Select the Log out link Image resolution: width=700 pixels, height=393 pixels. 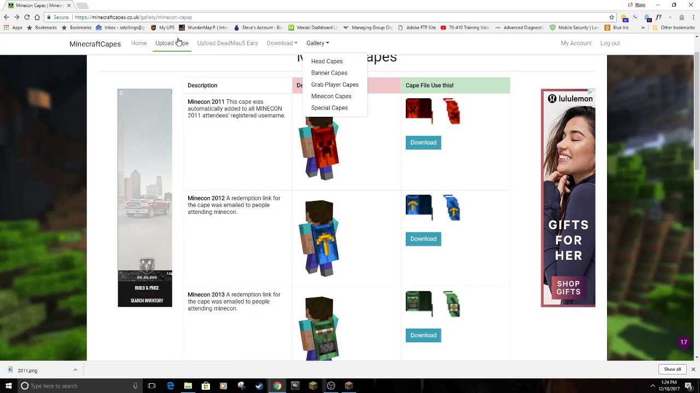click(x=610, y=43)
